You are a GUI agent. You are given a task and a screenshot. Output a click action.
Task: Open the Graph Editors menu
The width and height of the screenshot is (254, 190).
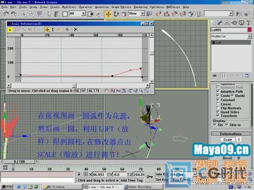click(121, 7)
